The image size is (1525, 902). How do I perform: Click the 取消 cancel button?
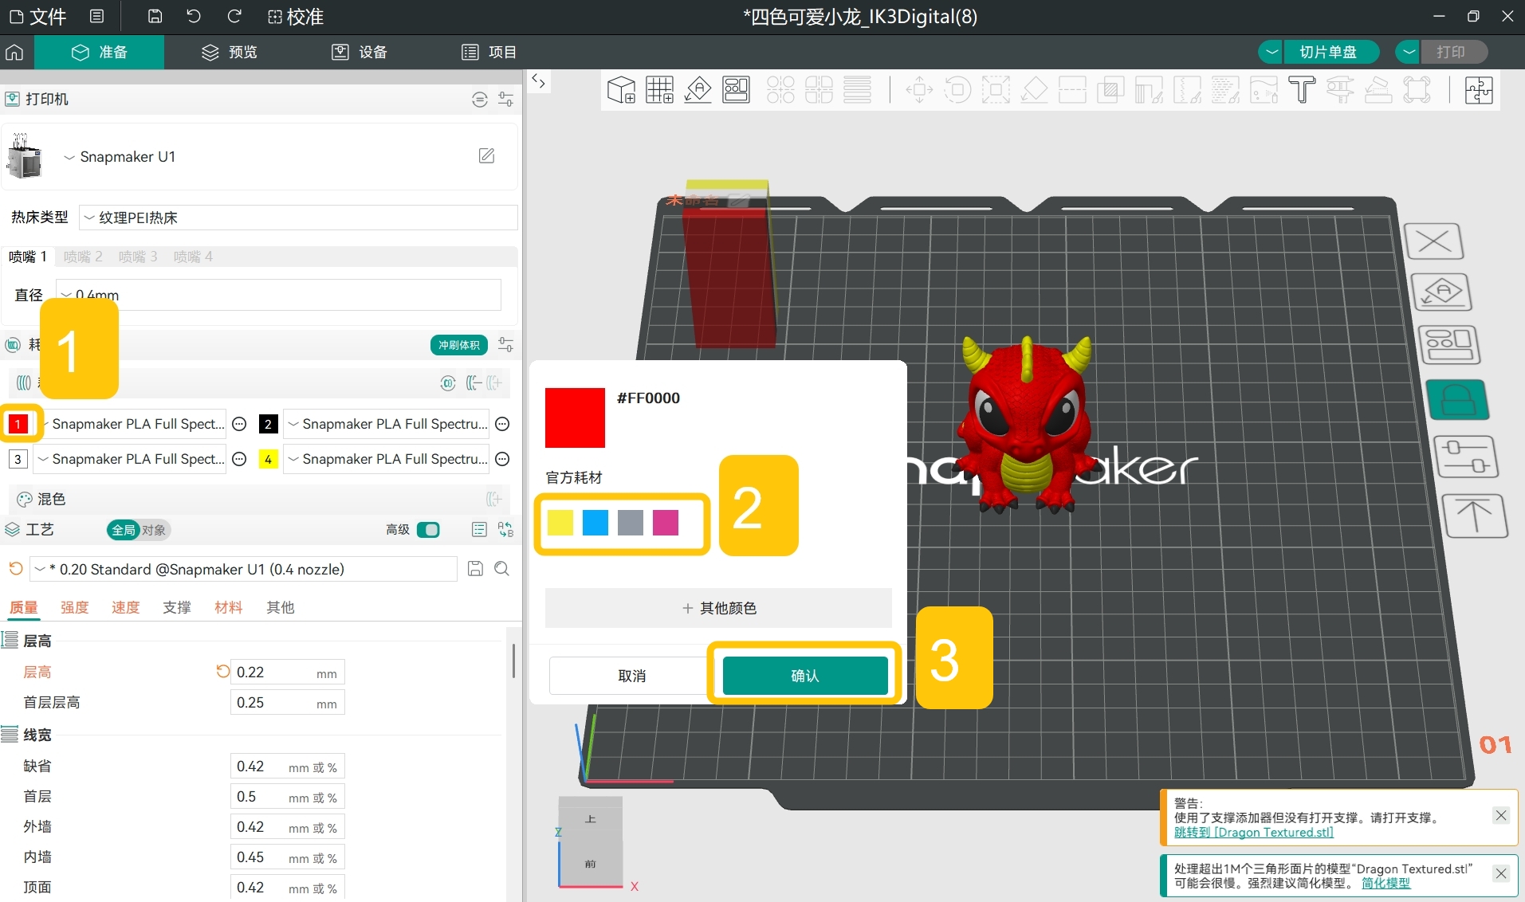coord(631,676)
